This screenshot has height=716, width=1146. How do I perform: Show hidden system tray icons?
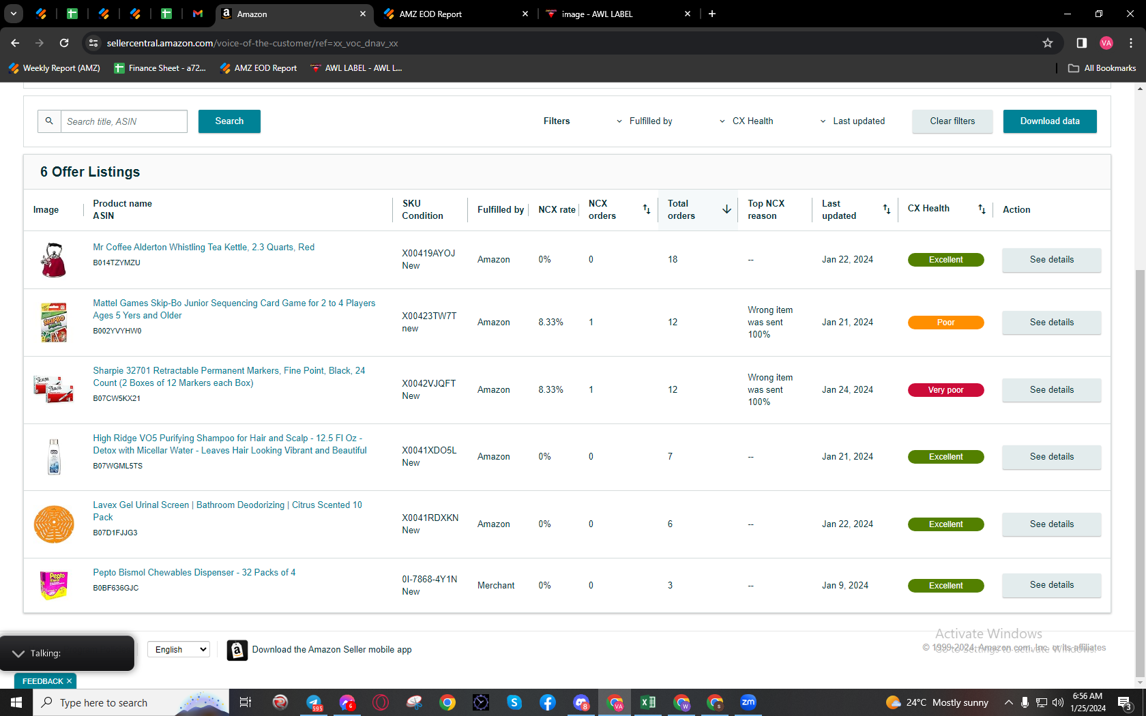(1008, 702)
